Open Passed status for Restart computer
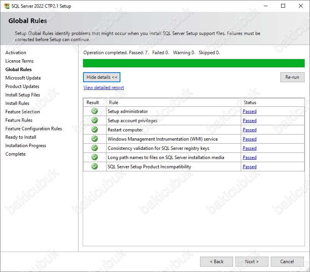The height and width of the screenshot is (272, 310). (x=250, y=130)
